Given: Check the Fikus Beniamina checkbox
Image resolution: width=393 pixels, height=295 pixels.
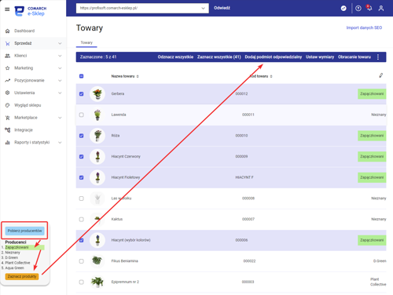Looking at the screenshot, I should (82, 261).
